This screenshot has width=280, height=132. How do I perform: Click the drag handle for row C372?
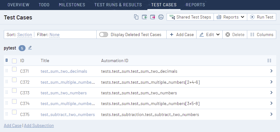click(x=7, y=82)
